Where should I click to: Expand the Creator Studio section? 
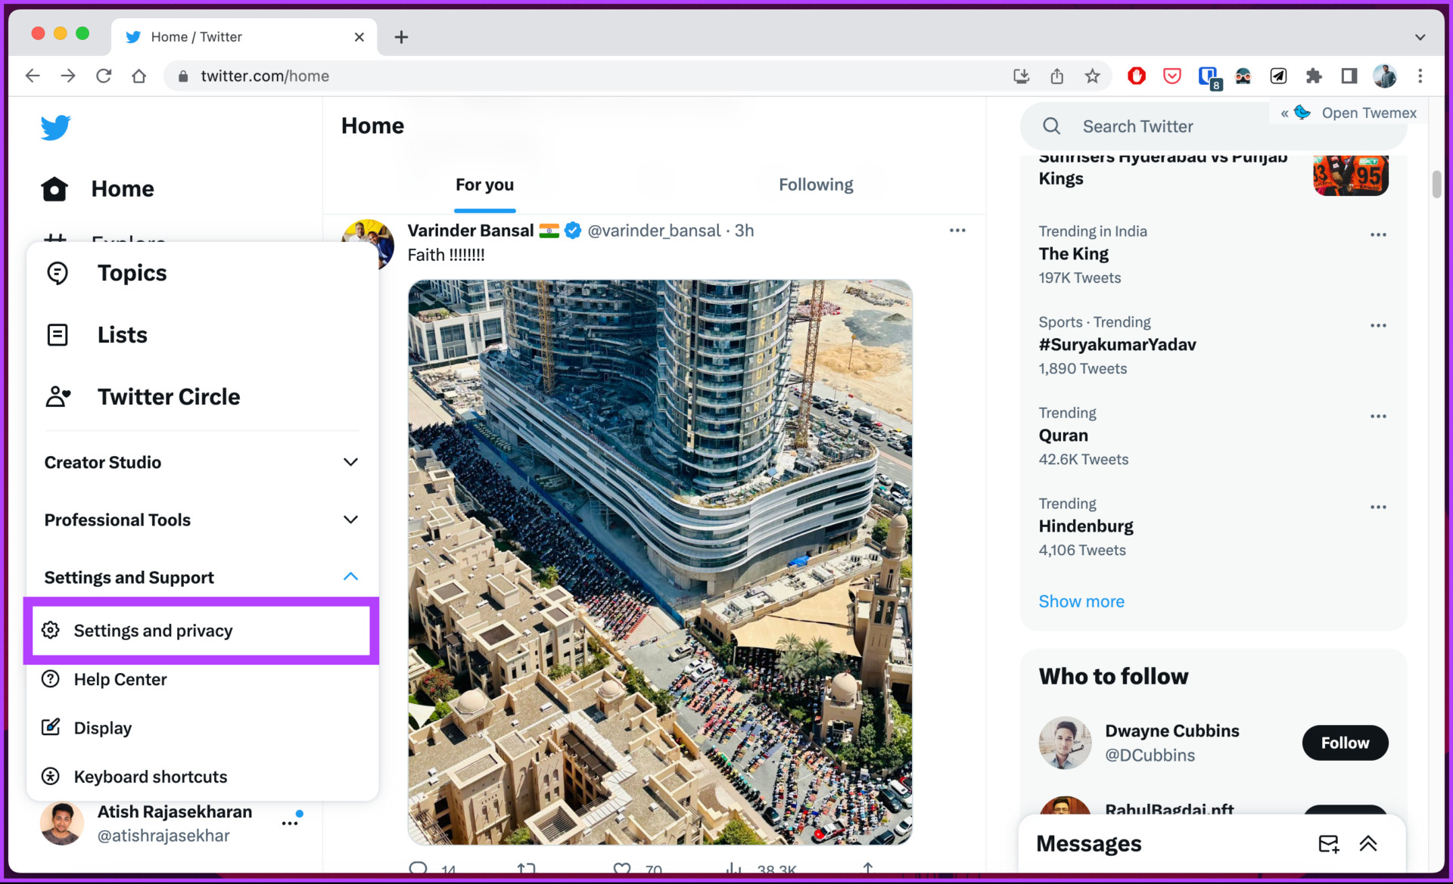tap(202, 462)
